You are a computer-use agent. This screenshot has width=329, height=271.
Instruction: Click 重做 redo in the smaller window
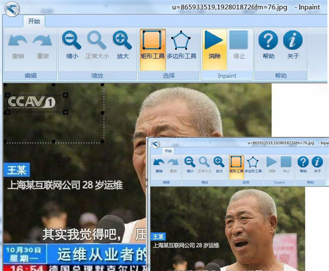(173, 165)
